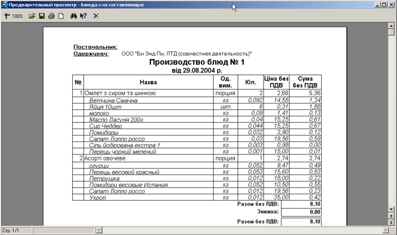Click the vertical scrollbar thumb
This screenshot has width=397, height=235.
pyautogui.click(x=391, y=32)
